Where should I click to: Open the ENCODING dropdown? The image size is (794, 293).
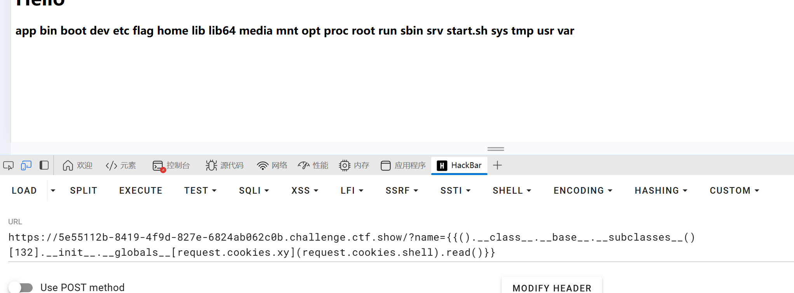pos(583,191)
